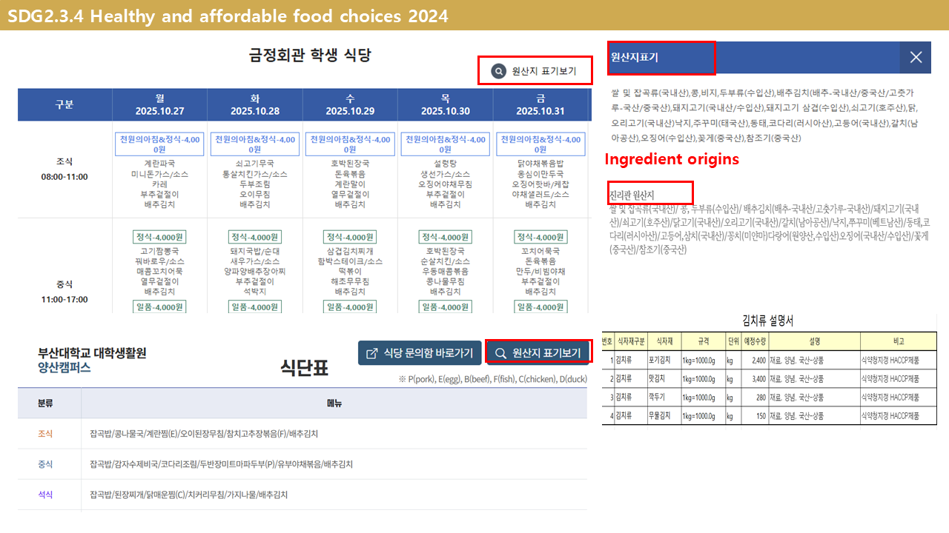Image resolution: width=949 pixels, height=533 pixels.
Task: Choose the 수 2025.10.29 column header
Action: 350,105
